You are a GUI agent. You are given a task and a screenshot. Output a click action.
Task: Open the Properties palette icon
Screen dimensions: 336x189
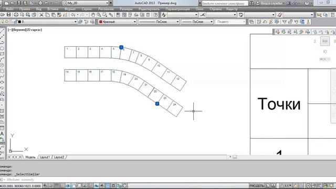(118, 15)
